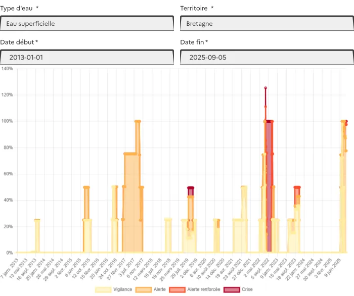Toggle the Crise legend label
The width and height of the screenshot is (354, 296).
click(x=247, y=289)
